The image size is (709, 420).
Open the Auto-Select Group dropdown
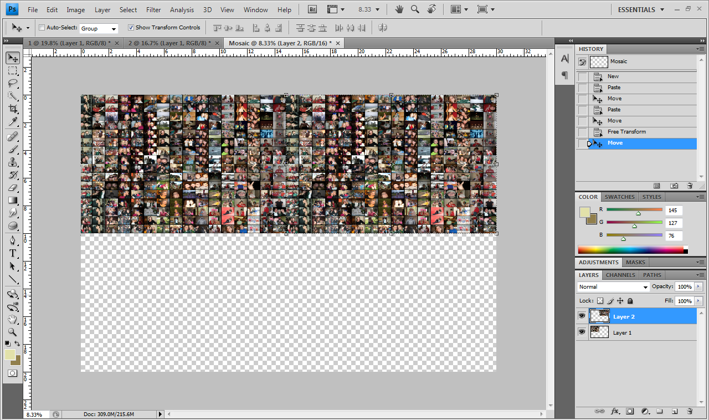[99, 28]
